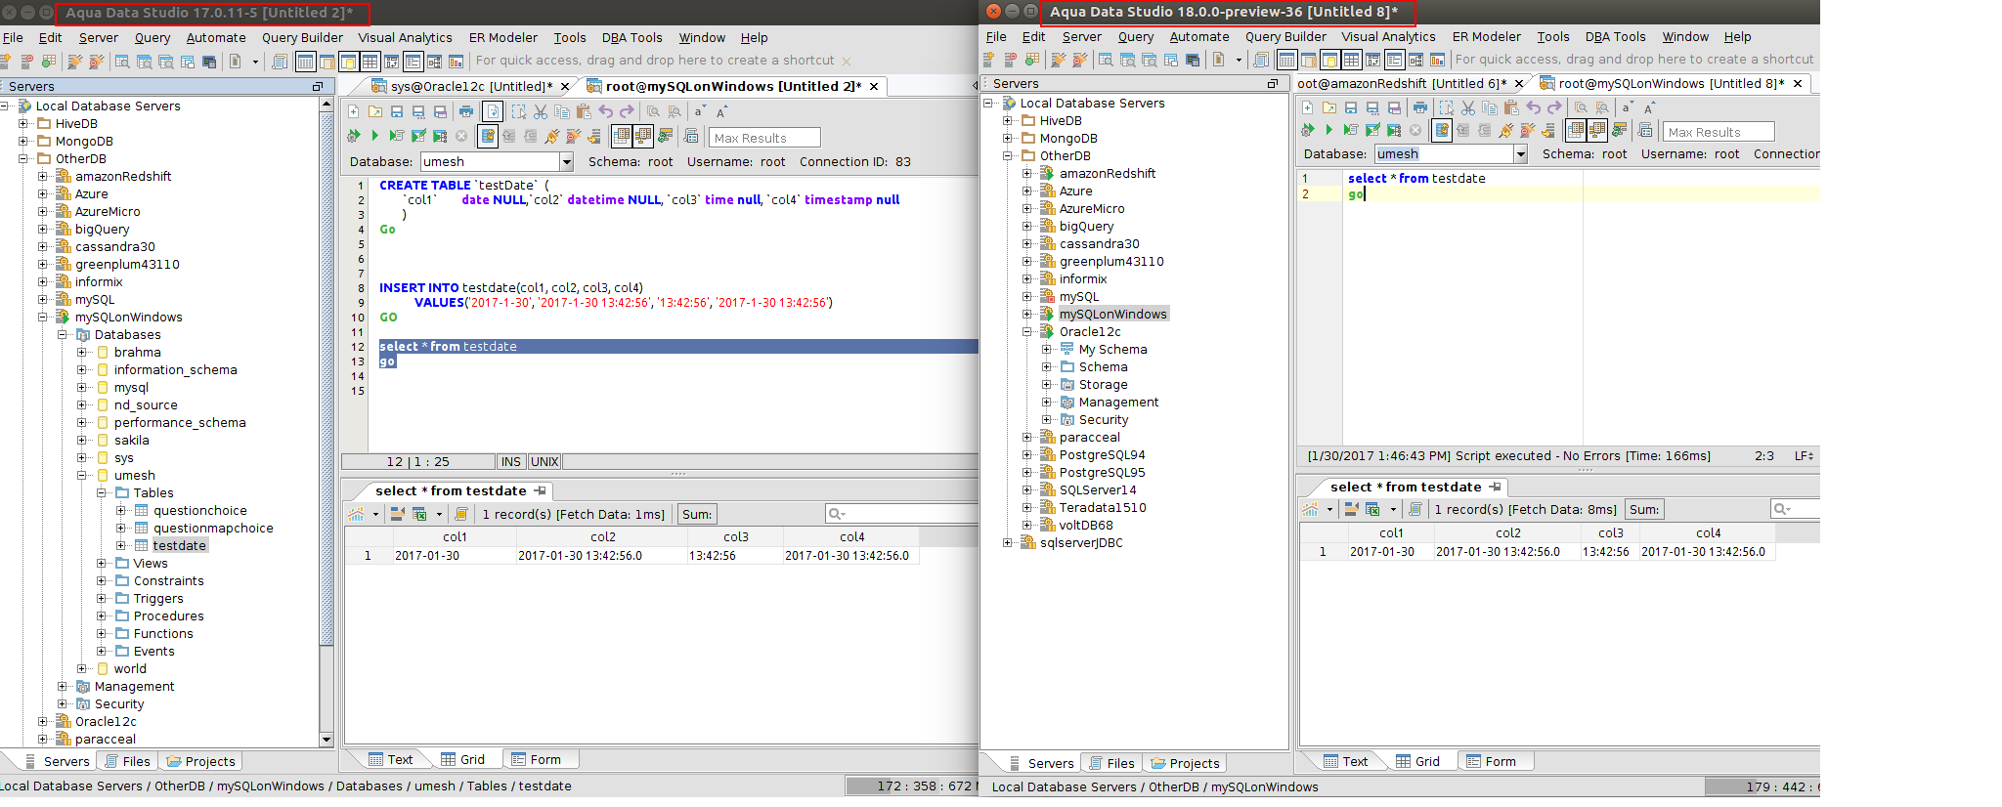Toggle tree results pane icon in right execute toolbar

click(1597, 130)
